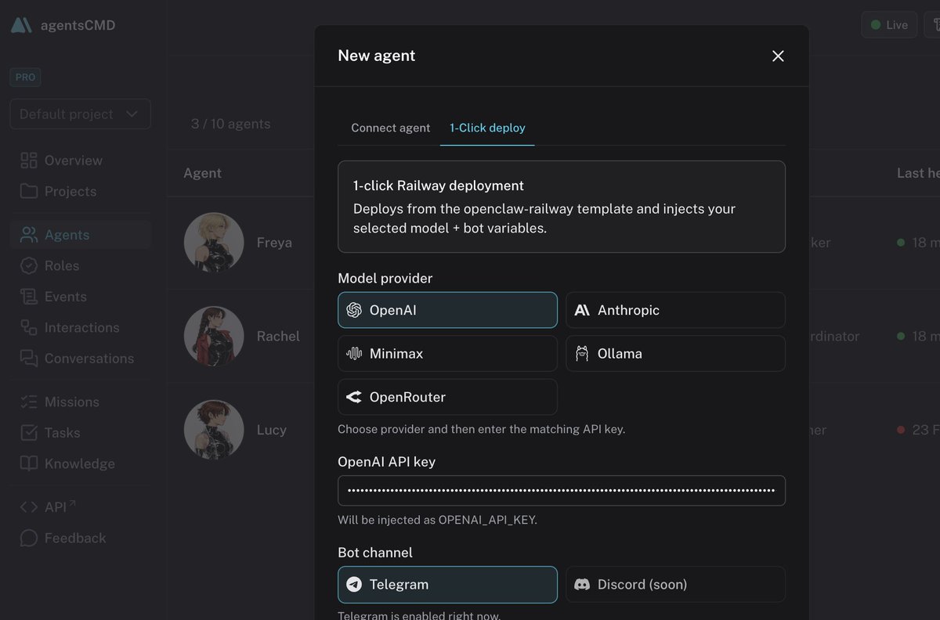Screen dimensions: 940x620
Task: Open Freya's avatar thumbnail
Action: [214, 243]
